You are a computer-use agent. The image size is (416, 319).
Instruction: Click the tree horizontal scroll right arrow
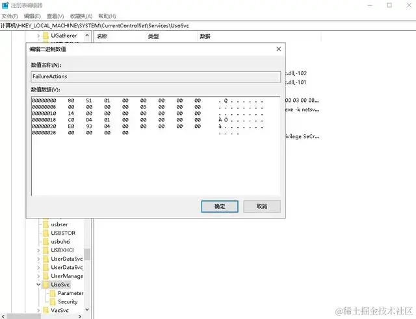tap(80, 316)
